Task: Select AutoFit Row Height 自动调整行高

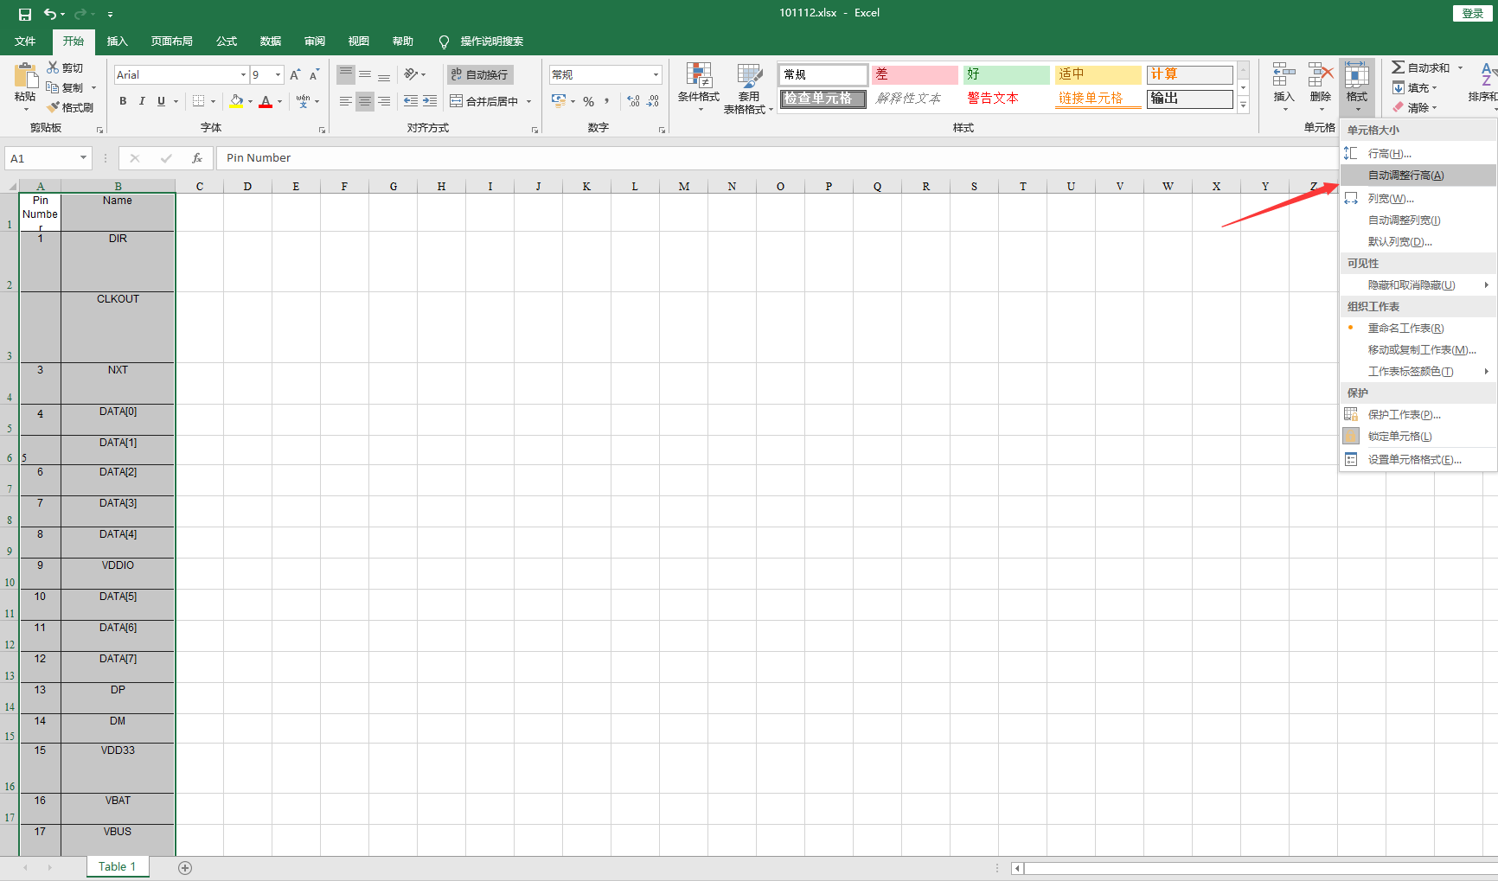Action: pos(1418,176)
